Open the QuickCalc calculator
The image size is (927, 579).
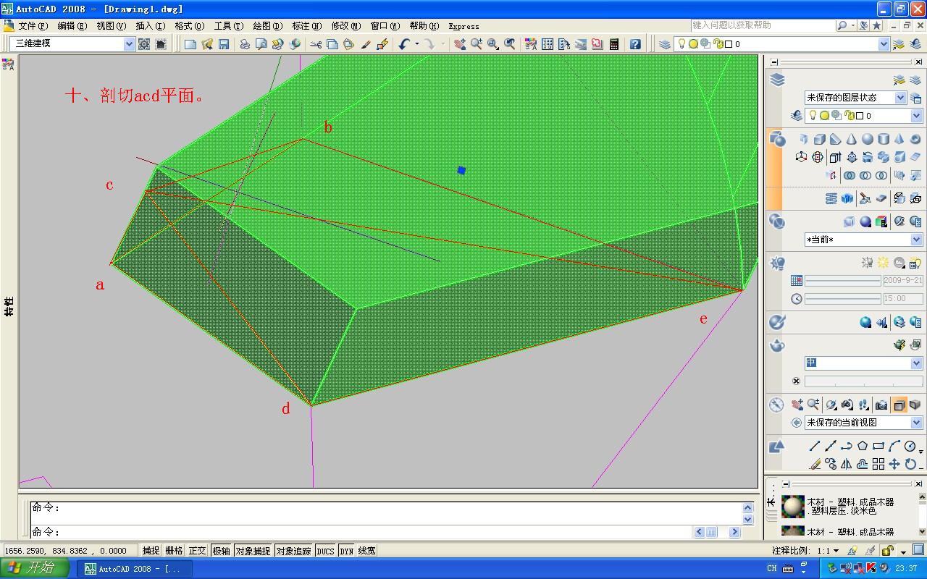(x=614, y=44)
